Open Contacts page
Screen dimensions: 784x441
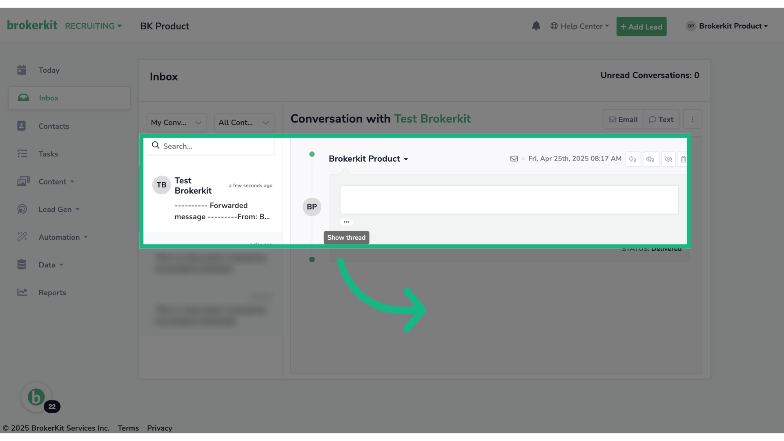tap(54, 126)
